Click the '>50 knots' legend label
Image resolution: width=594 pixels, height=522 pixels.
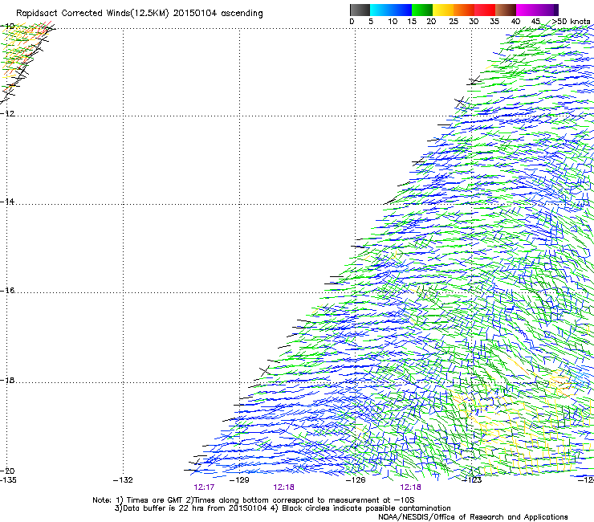[x=571, y=21]
